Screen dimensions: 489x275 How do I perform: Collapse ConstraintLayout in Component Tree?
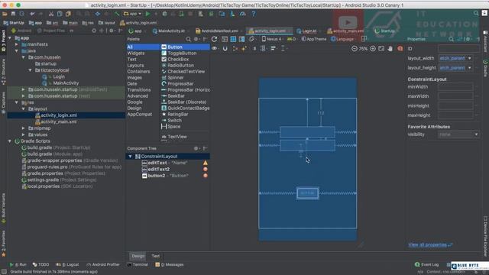(131, 157)
